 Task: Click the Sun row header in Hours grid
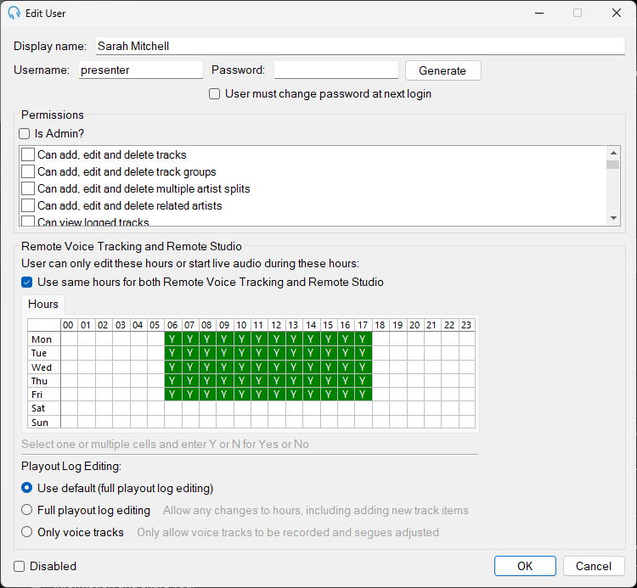(x=44, y=422)
